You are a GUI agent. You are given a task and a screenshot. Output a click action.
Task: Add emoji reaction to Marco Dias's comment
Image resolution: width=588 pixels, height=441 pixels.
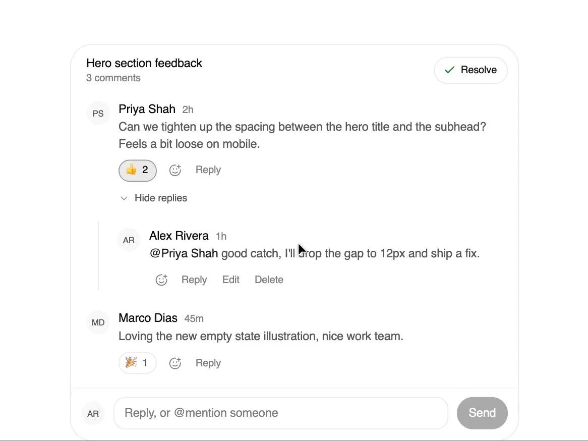coord(175,363)
